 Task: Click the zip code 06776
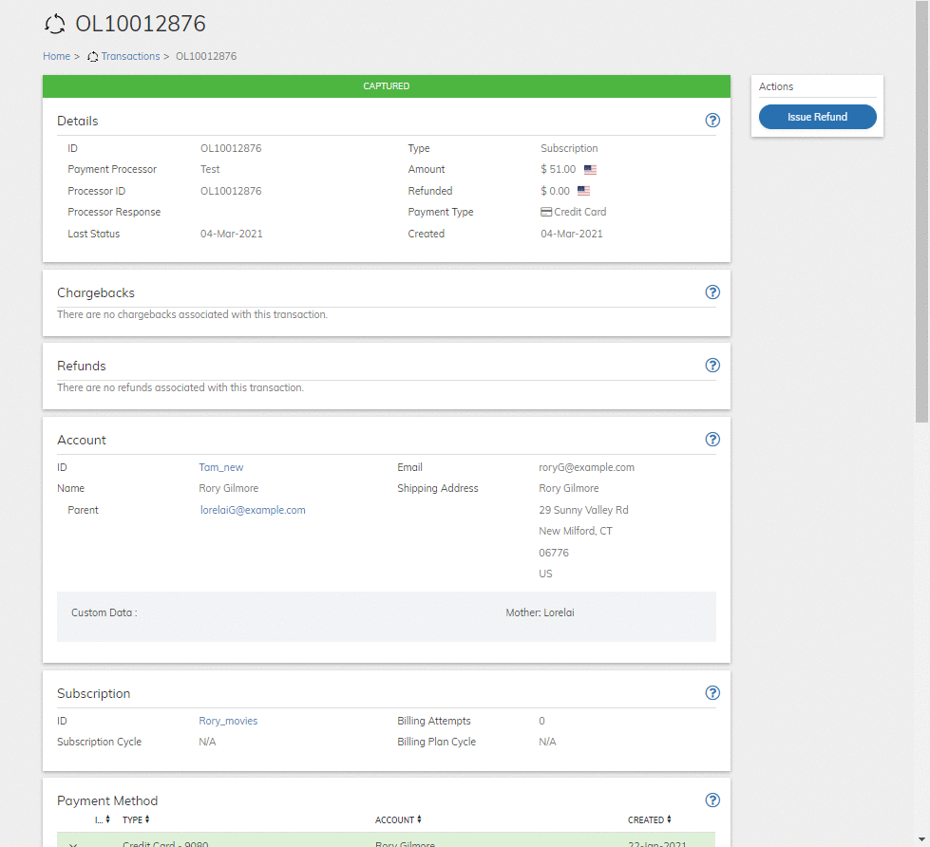[x=554, y=553]
